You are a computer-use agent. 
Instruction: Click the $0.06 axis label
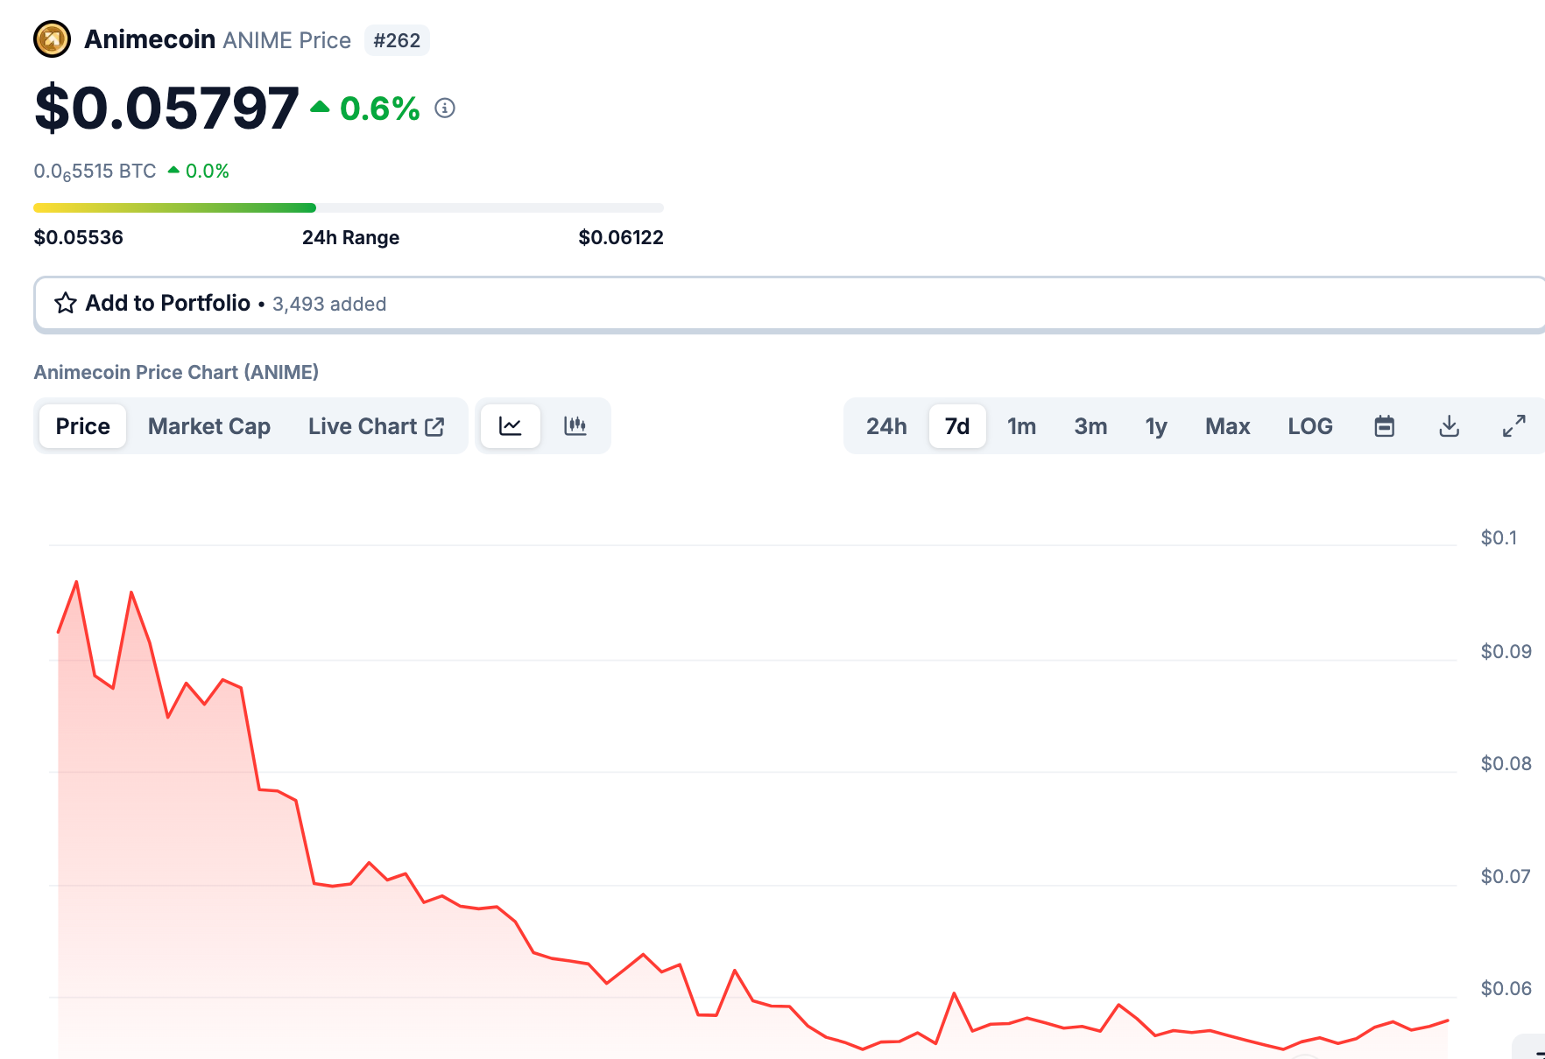pyautogui.click(x=1506, y=988)
